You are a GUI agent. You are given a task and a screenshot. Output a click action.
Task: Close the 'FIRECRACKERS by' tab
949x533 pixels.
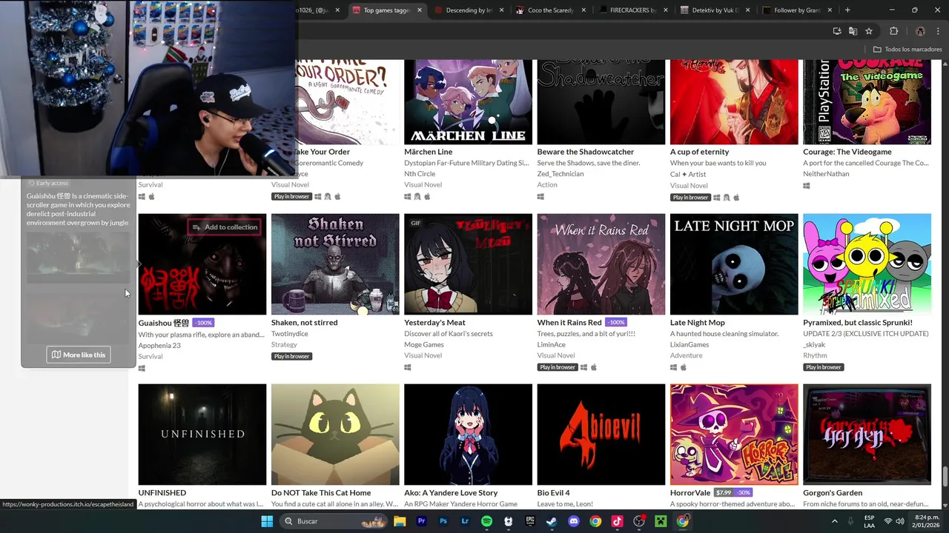665,10
